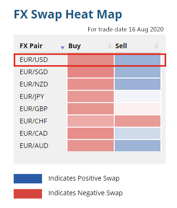This screenshot has height=208, width=177.
Task: Select EUR/CHF Sell red cell
Action: pyautogui.click(x=137, y=121)
